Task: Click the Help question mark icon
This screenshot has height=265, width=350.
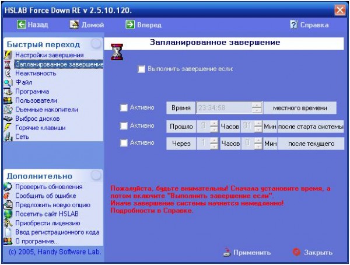Action: click(294, 25)
